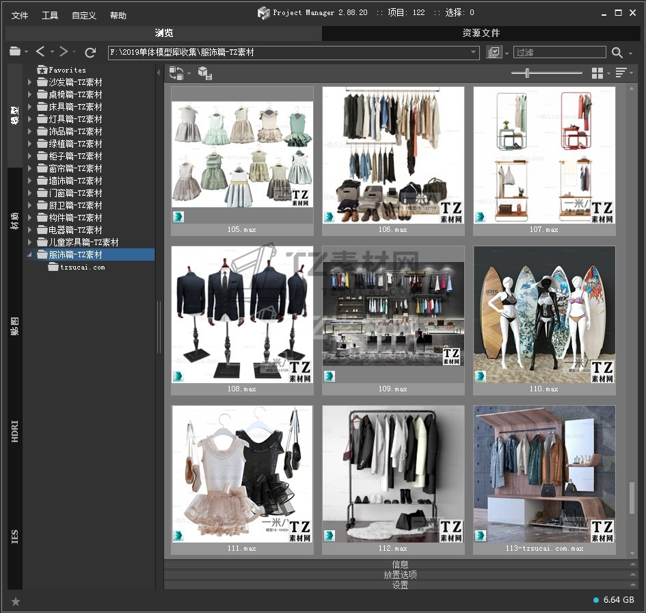Adjust the thumbnail size slider
Image resolution: width=646 pixels, height=613 pixels.
(x=527, y=73)
